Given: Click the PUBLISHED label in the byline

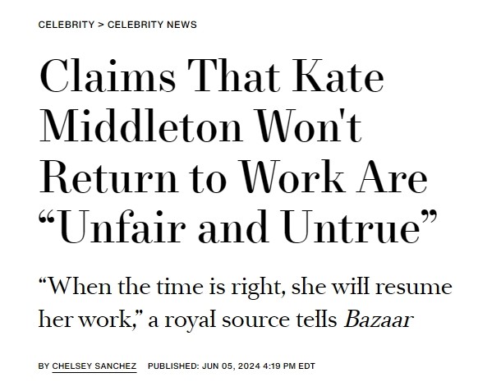Looking at the screenshot, I should tap(173, 366).
